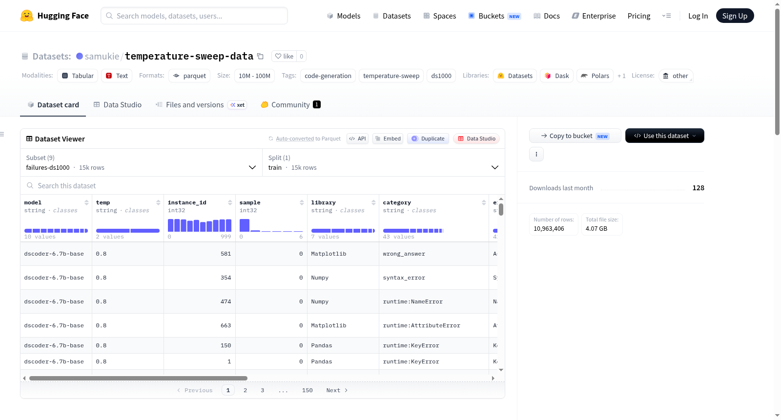Click the Log In link
The image size is (781, 420).
click(x=698, y=16)
